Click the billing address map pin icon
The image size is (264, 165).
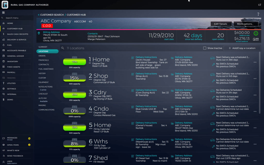coord(39,33)
